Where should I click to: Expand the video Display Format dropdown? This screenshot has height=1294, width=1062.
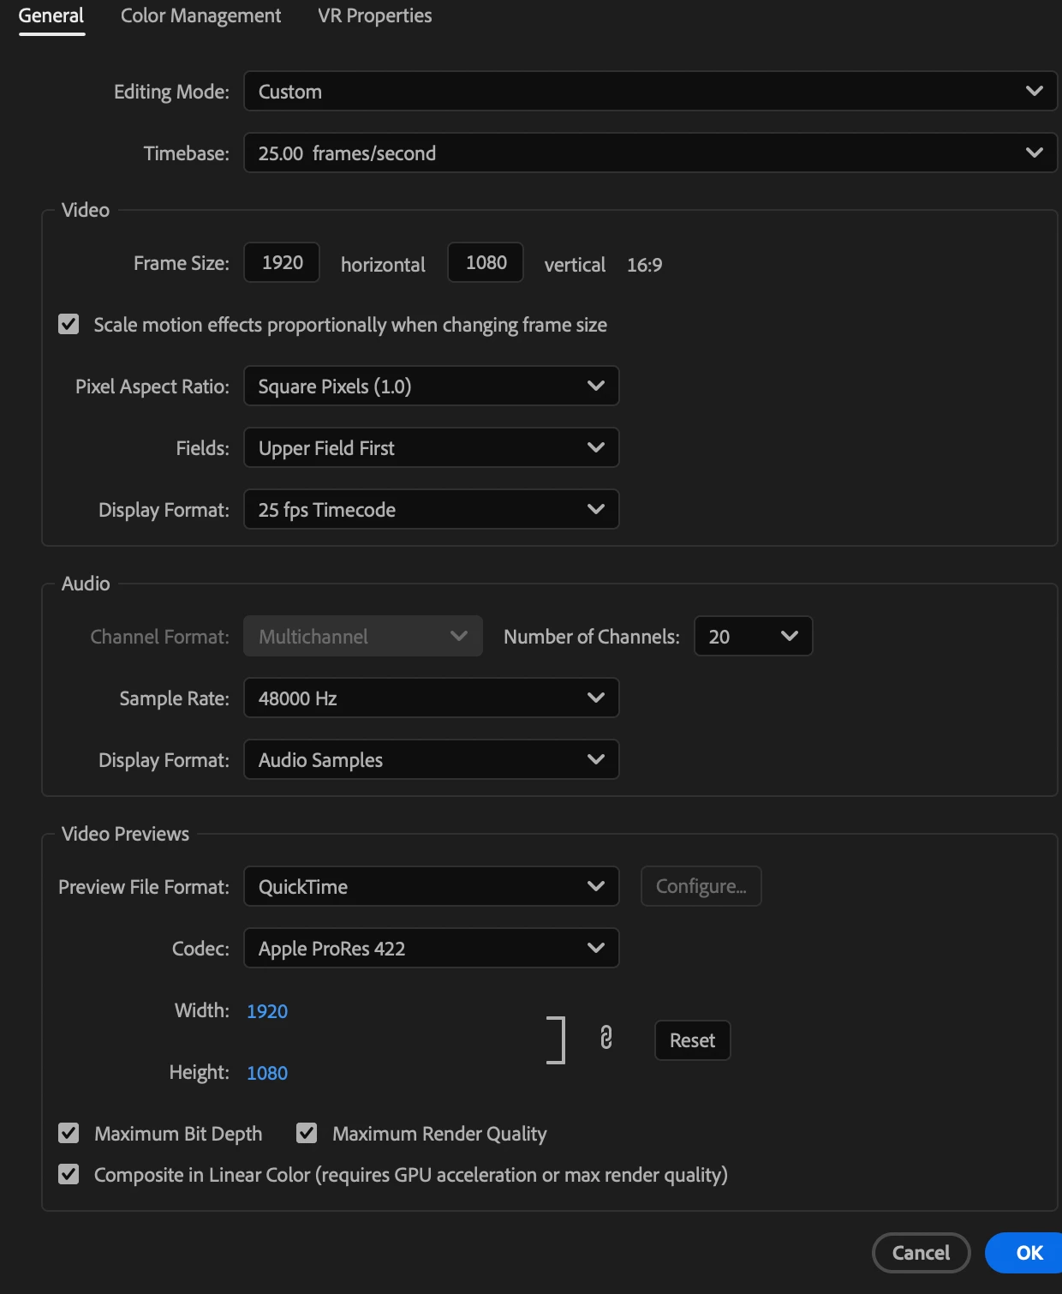click(x=431, y=510)
